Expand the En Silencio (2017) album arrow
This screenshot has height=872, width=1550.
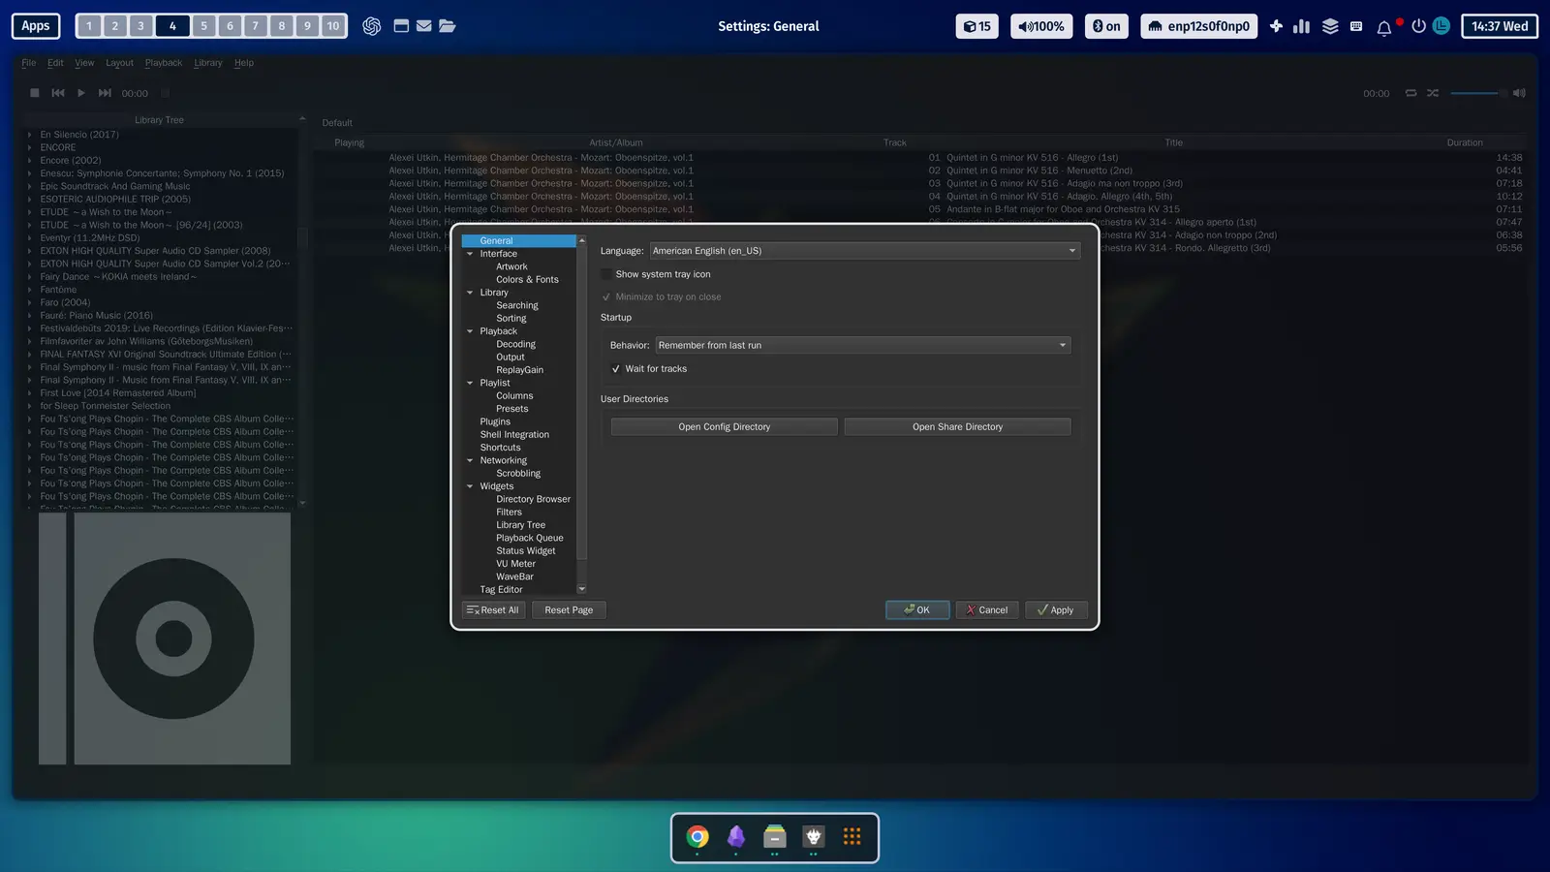pyautogui.click(x=30, y=135)
